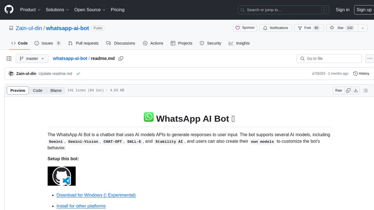View the commit check status checkmark
374x210 pixels.
coord(78,74)
